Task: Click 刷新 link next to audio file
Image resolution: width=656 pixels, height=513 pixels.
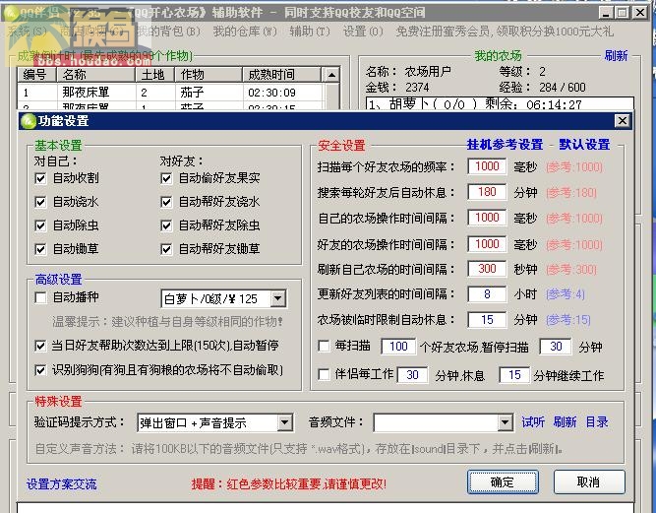Action: tap(565, 422)
